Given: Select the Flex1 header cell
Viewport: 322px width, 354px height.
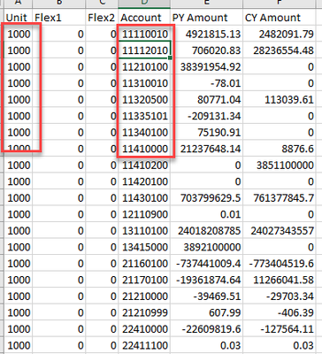Looking at the screenshot, I should click(x=59, y=18).
